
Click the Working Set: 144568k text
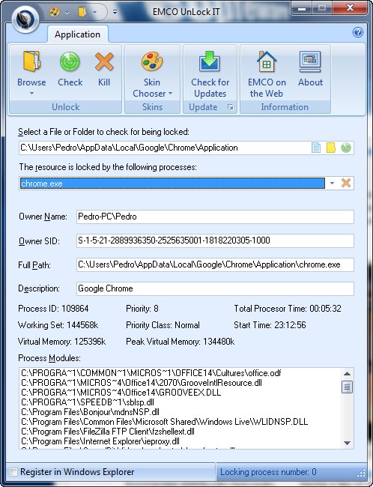point(58,325)
